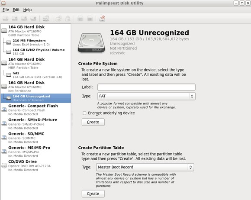Select the Not Partitioned 164 GB Hard Disk

[x=35, y=87]
